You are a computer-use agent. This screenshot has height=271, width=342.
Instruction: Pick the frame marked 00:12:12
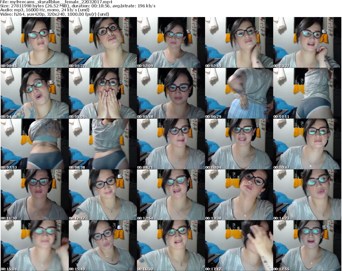(x=103, y=195)
